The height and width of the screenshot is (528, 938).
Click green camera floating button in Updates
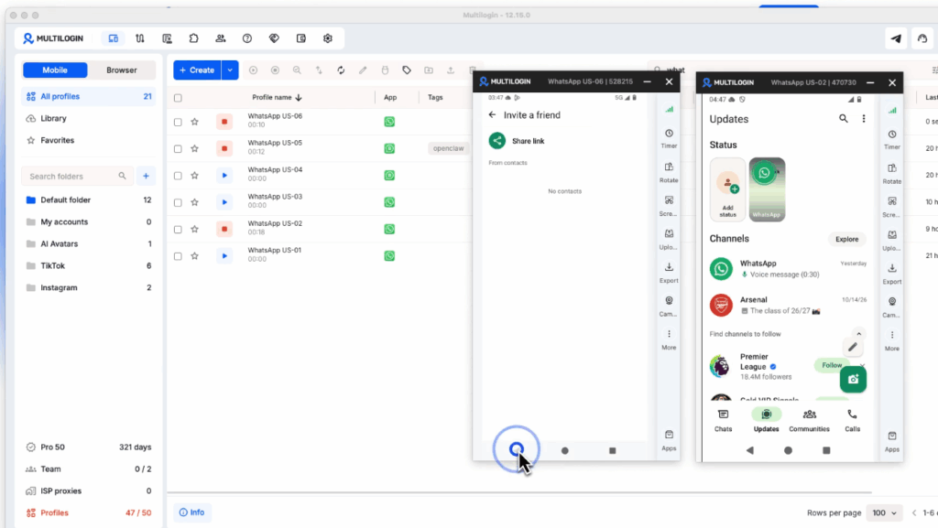853,379
